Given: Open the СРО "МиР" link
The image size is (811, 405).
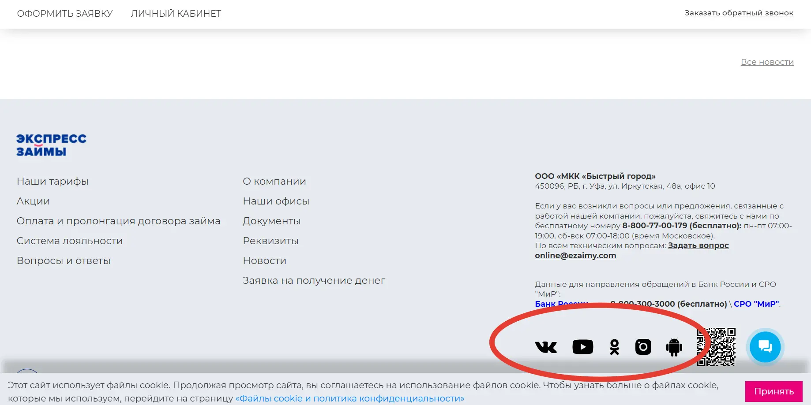Looking at the screenshot, I should pos(756,304).
